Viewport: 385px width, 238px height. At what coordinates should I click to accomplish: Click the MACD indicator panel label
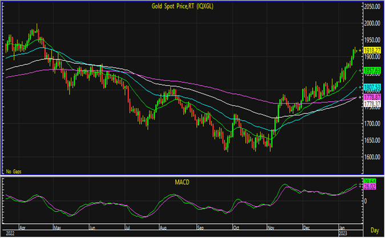point(183,182)
